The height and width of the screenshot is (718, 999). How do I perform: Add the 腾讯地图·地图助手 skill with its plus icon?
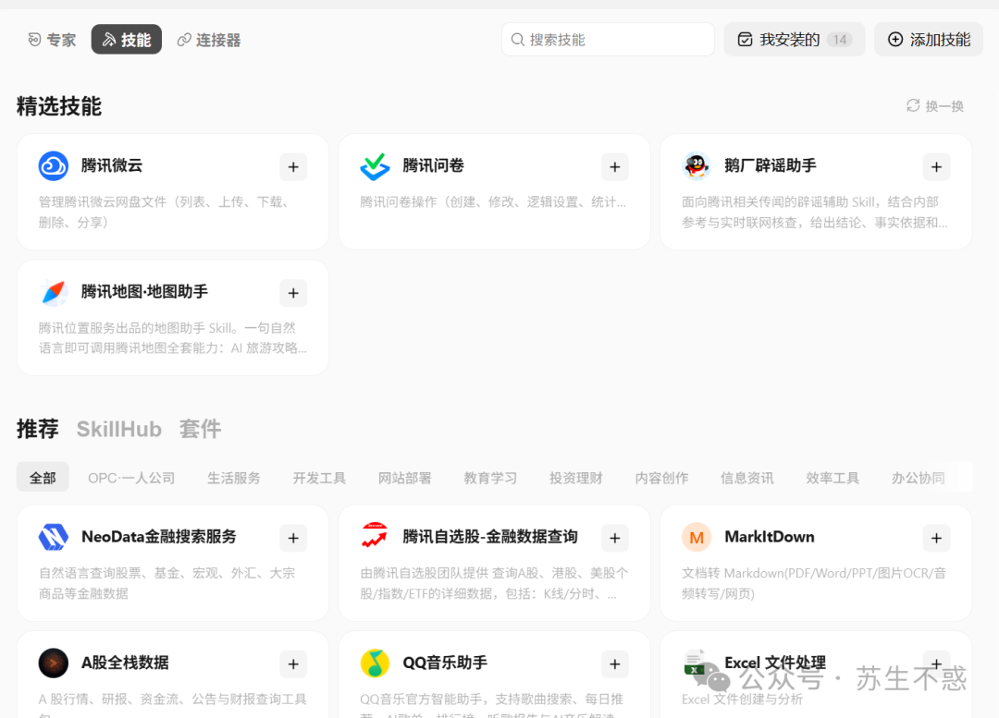(293, 293)
